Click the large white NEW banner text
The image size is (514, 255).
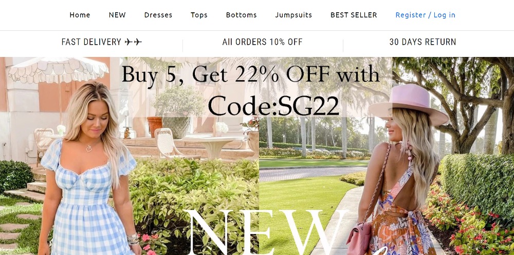click(266, 232)
